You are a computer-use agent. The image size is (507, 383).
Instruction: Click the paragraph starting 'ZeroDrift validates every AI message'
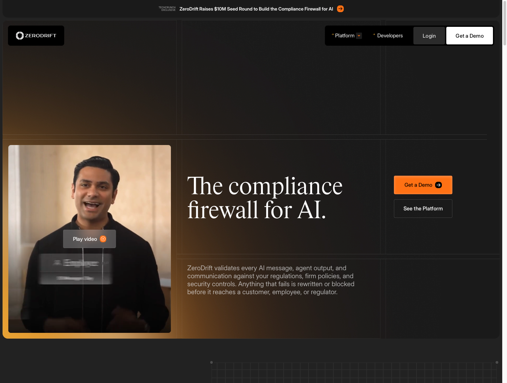coord(271,280)
